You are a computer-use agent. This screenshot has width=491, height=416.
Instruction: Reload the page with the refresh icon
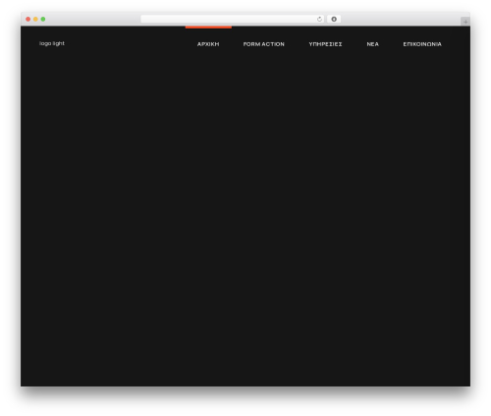[319, 19]
